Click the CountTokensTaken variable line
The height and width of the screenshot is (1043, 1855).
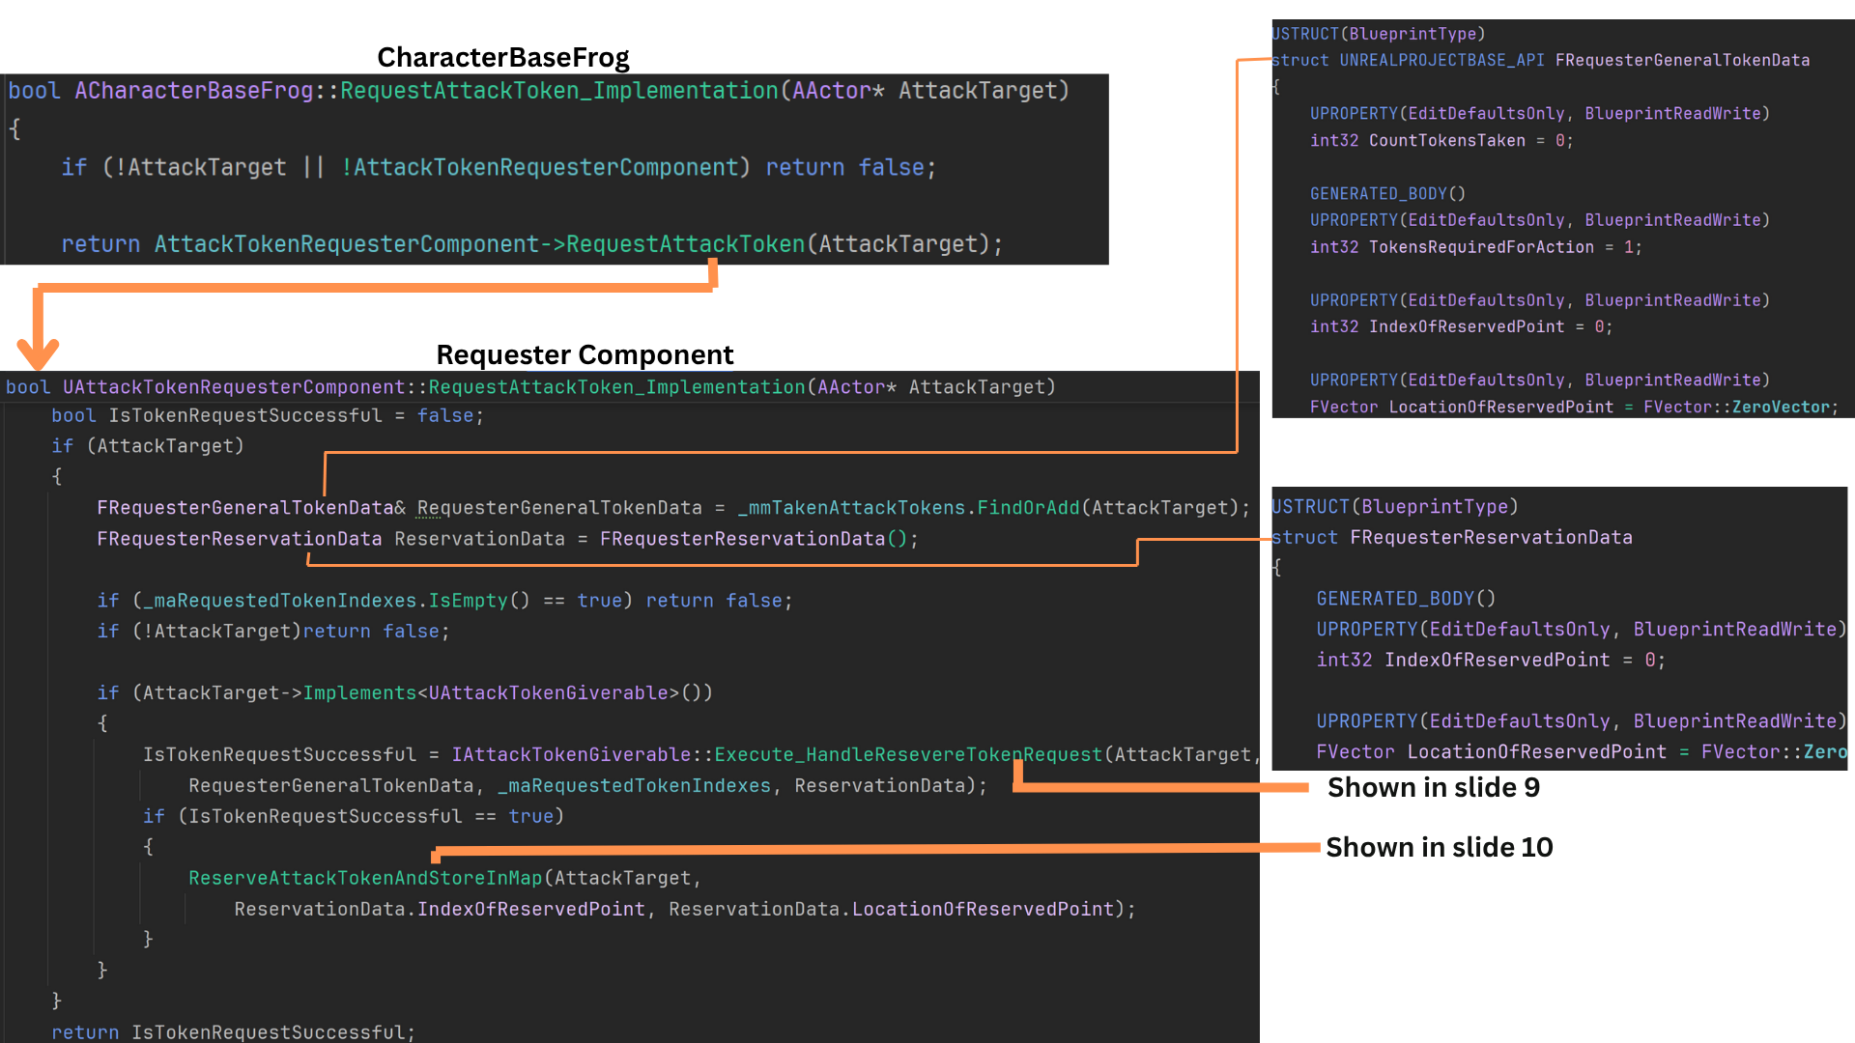pos(1441,141)
